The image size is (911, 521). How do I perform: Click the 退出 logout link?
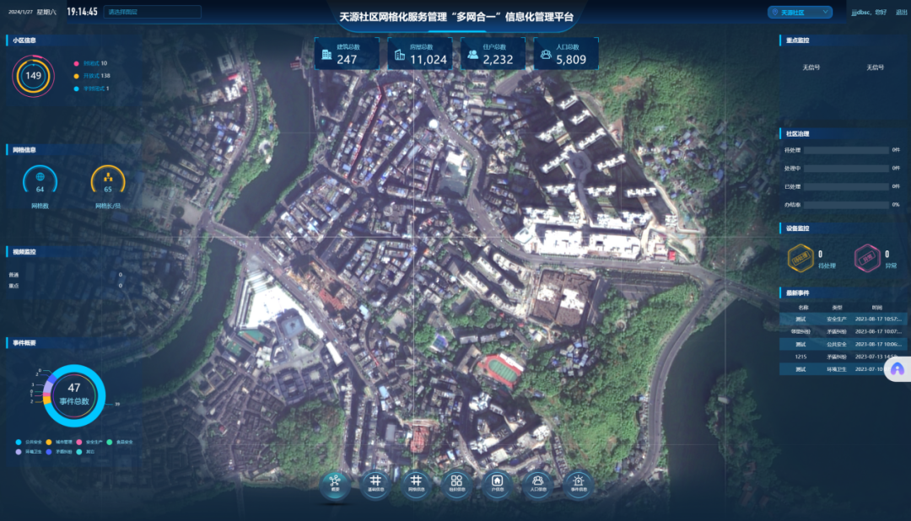(x=901, y=13)
